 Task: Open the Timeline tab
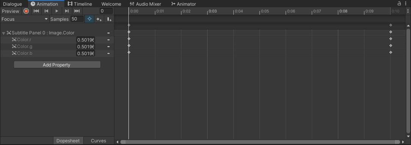(x=80, y=4)
